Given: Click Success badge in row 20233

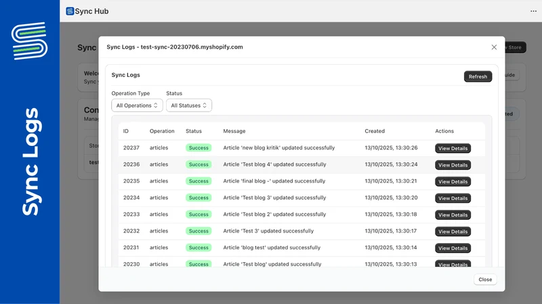Looking at the screenshot, I should 199,214.
